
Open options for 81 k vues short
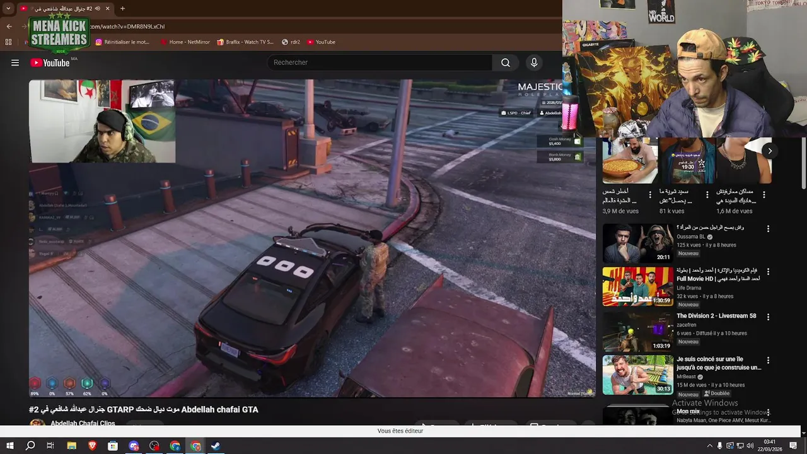coord(707,195)
